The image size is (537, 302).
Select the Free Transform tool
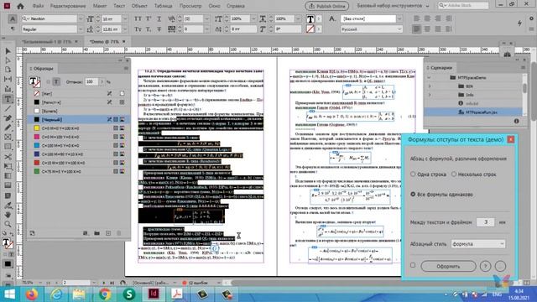8,166
